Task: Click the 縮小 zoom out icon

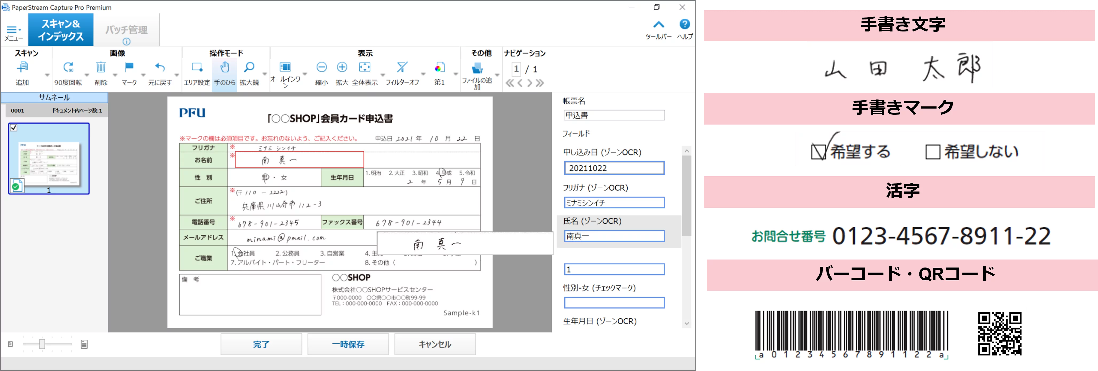Action: (x=322, y=67)
